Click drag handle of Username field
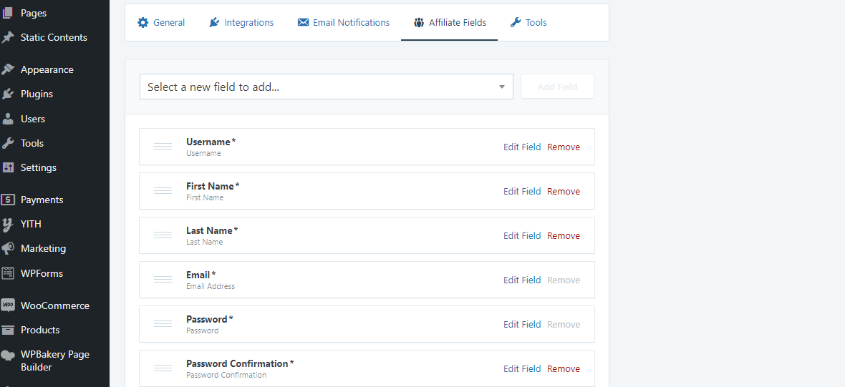Image resolution: width=845 pixels, height=387 pixels. pyautogui.click(x=163, y=147)
